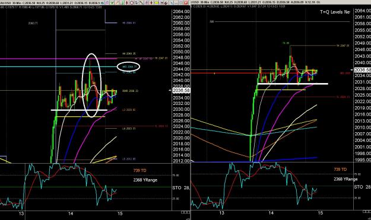Click the 2058.00 price on right axis
371x220 pixels.
(363, 24)
